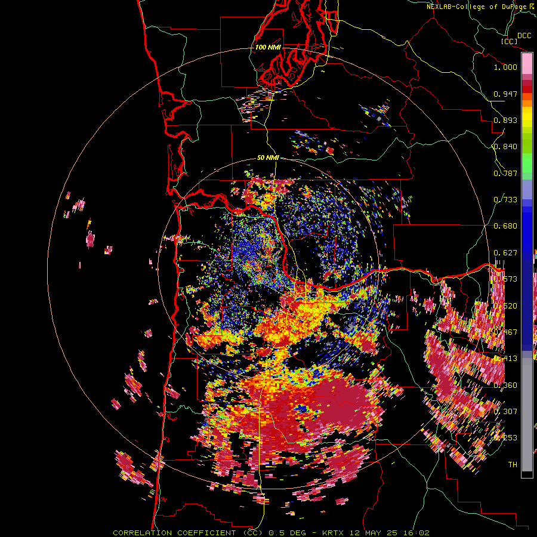The width and height of the screenshot is (537, 537).
Task: Click the 16:02 timestamp in caption
Action: click(x=416, y=533)
